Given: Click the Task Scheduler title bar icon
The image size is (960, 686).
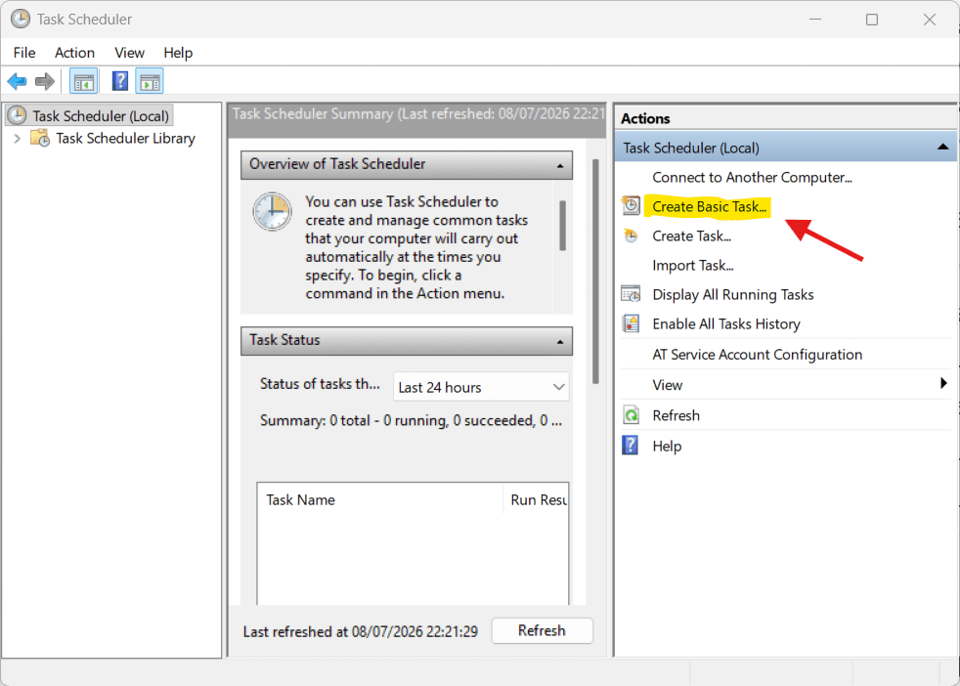Looking at the screenshot, I should [21, 19].
